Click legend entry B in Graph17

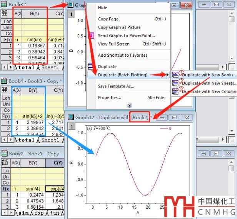click(166, 128)
